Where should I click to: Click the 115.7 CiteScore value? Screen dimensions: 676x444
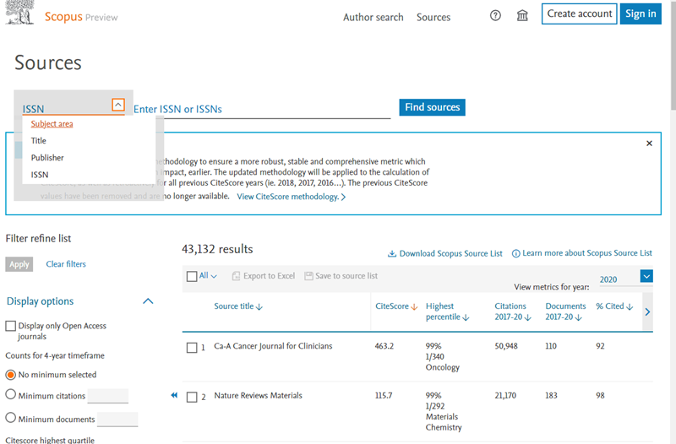pos(384,396)
